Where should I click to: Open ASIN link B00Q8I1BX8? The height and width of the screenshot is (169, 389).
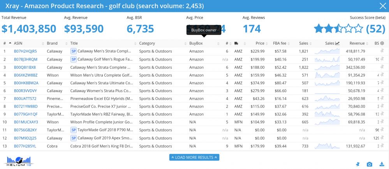[25, 67]
